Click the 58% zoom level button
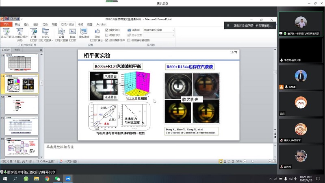 239,161
